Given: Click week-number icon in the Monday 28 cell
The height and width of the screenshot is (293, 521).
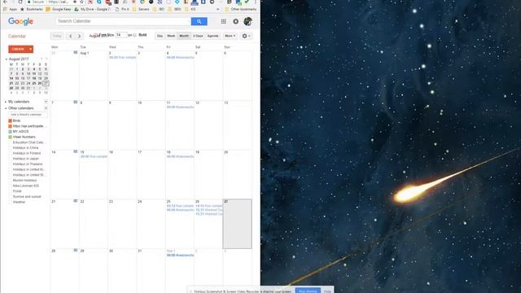Looking at the screenshot, I should [x=76, y=250].
